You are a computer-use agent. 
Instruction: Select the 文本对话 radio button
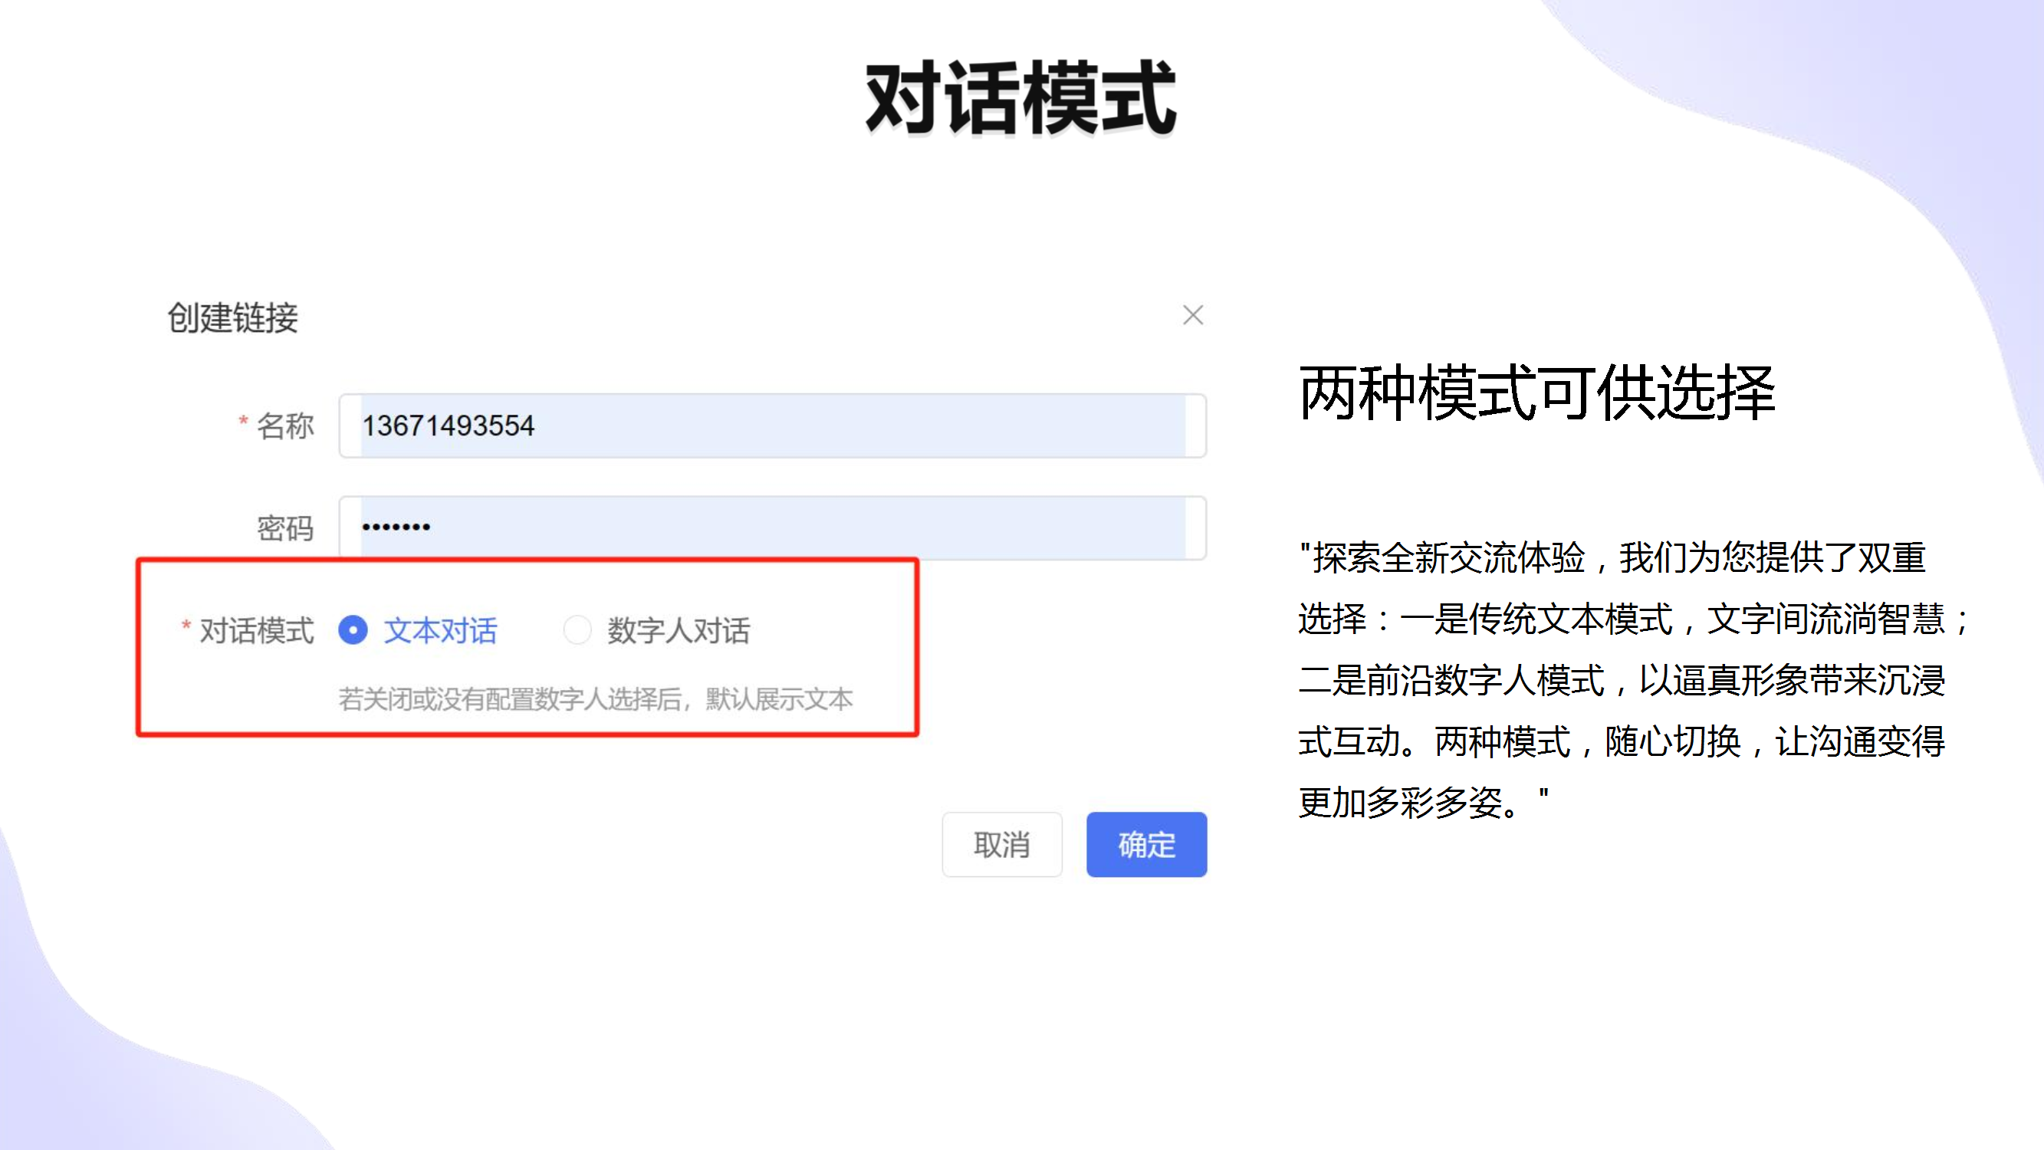coord(353,630)
